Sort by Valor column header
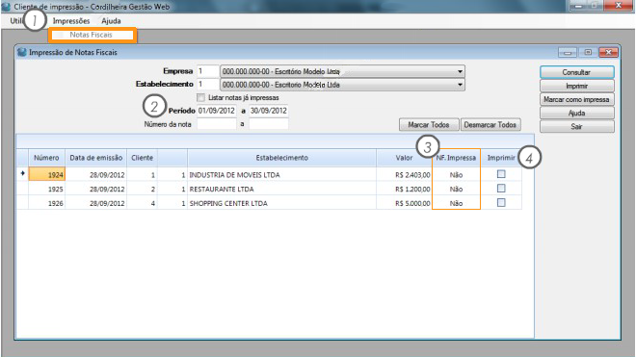The width and height of the screenshot is (636, 357). tap(404, 158)
